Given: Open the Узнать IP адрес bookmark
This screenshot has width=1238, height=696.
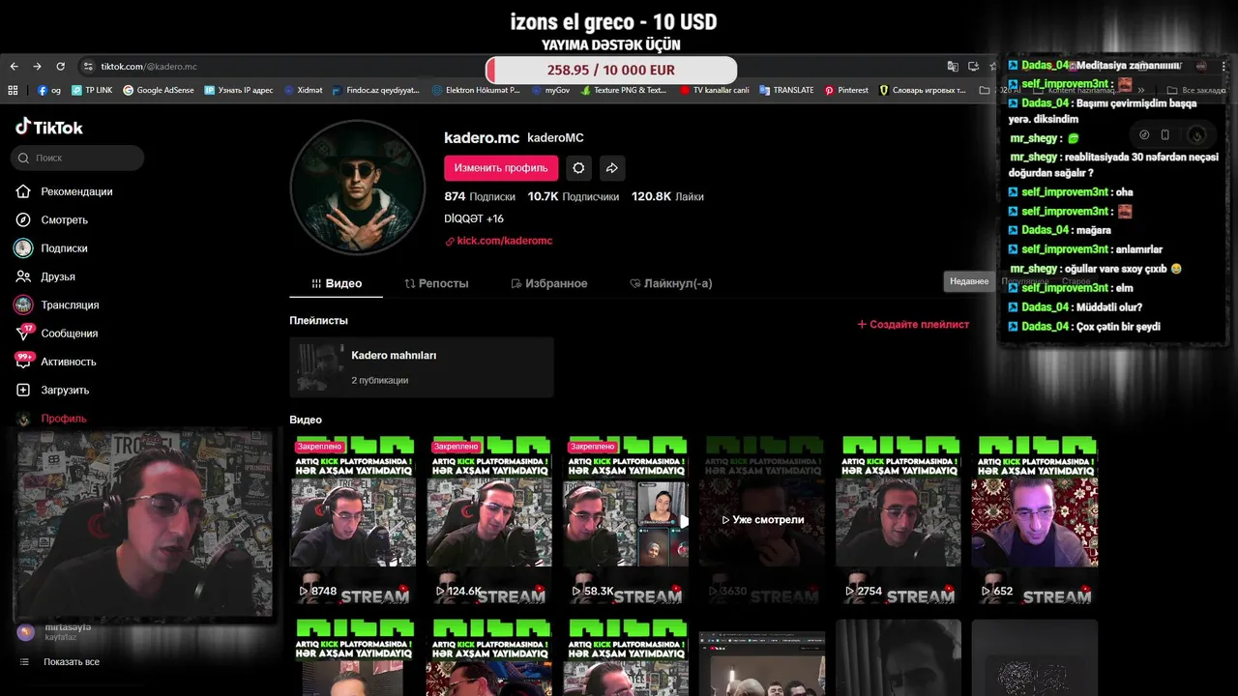Looking at the screenshot, I should [239, 90].
